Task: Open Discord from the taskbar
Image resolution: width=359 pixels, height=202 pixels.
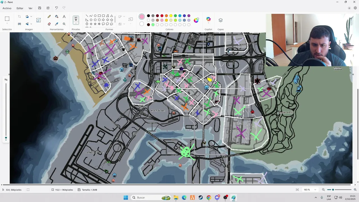Action: tap(217, 198)
